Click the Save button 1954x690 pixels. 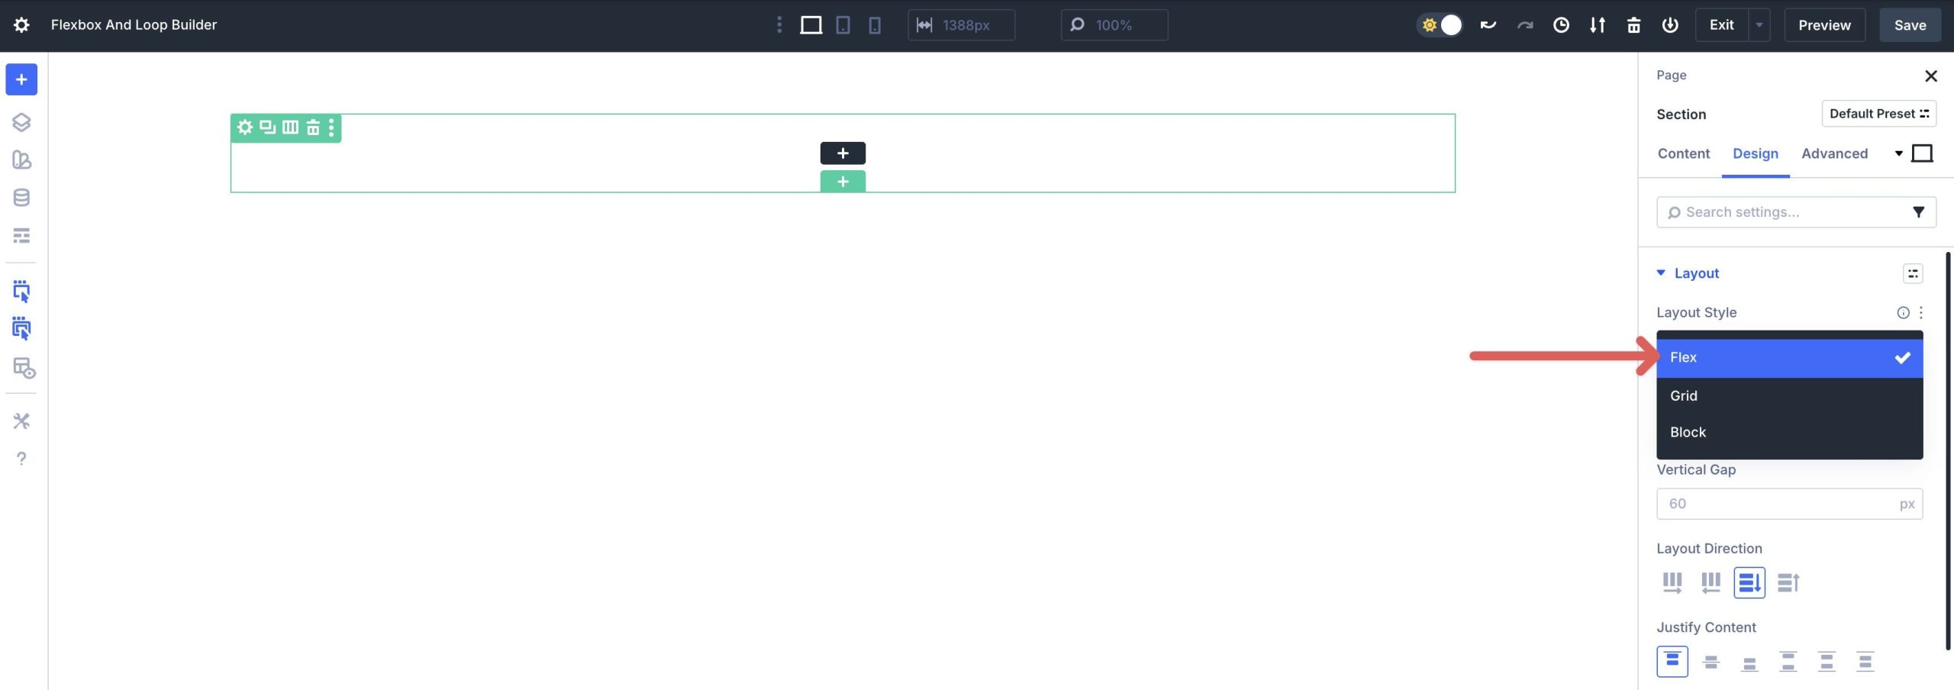pyautogui.click(x=1910, y=24)
